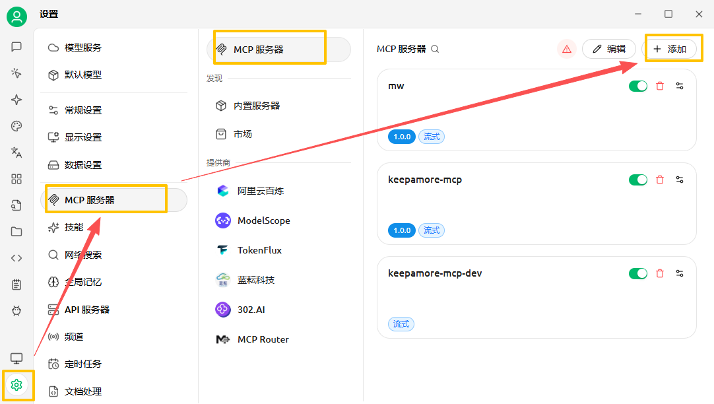This screenshot has width=714, height=404.
Task: Open the chat assistant sidebar icon
Action: 16,47
